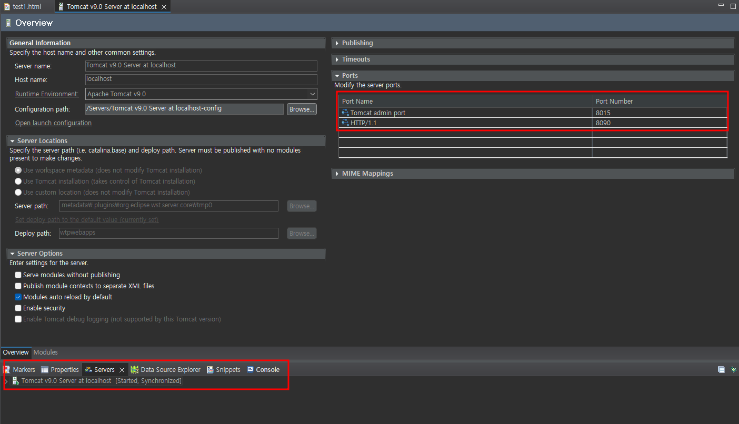Click the debug bug icon in Servers toolbar
Image resolution: width=739 pixels, height=424 pixels.
pos(733,370)
